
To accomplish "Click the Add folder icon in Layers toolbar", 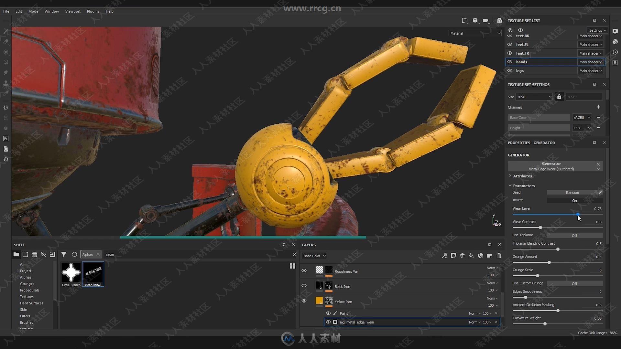I will coord(490,256).
